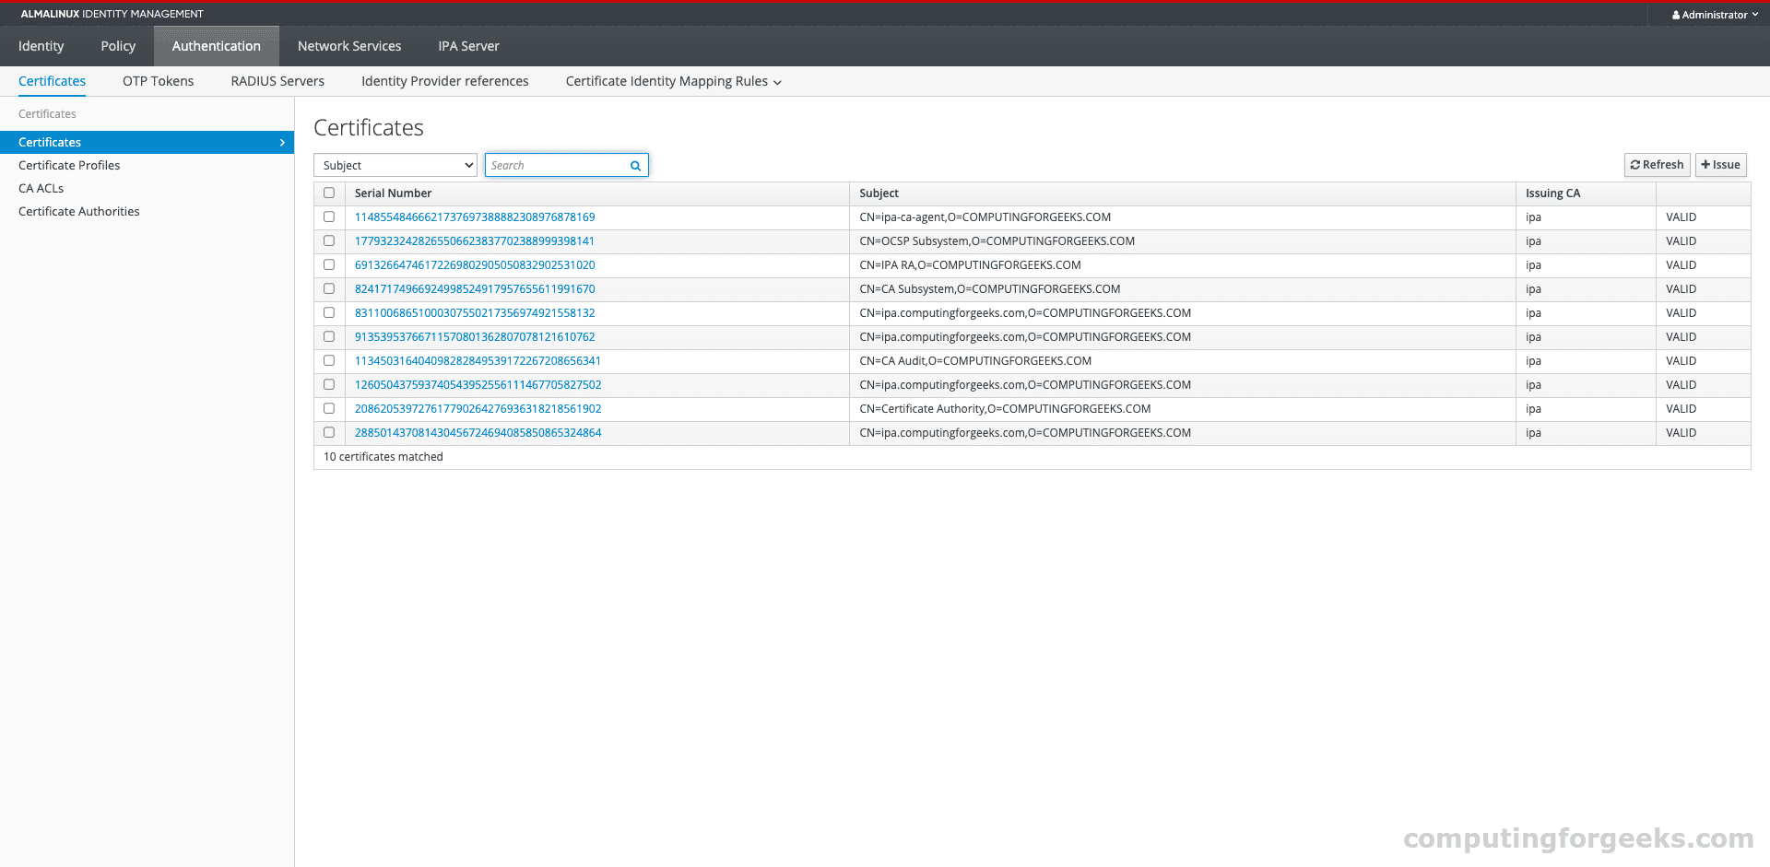Check the select-all certificates checkbox
Viewport: 1770px width, 867px height.
pos(329,193)
